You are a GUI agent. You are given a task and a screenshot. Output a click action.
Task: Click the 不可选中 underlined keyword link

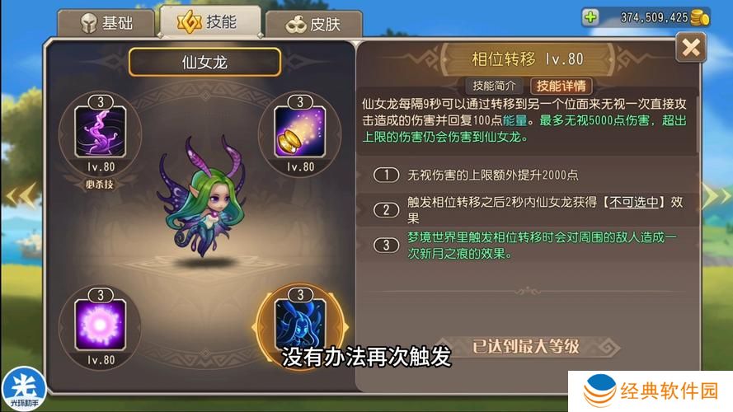coord(633,202)
